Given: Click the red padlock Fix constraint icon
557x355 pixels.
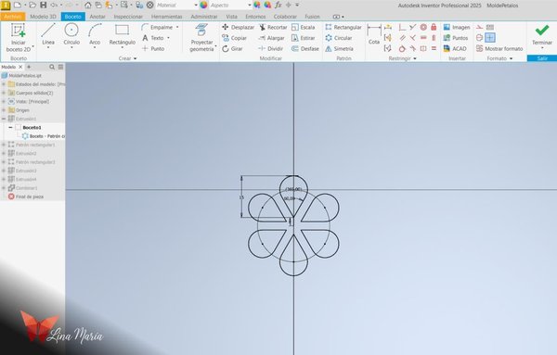Looking at the screenshot, I should coord(434,27).
